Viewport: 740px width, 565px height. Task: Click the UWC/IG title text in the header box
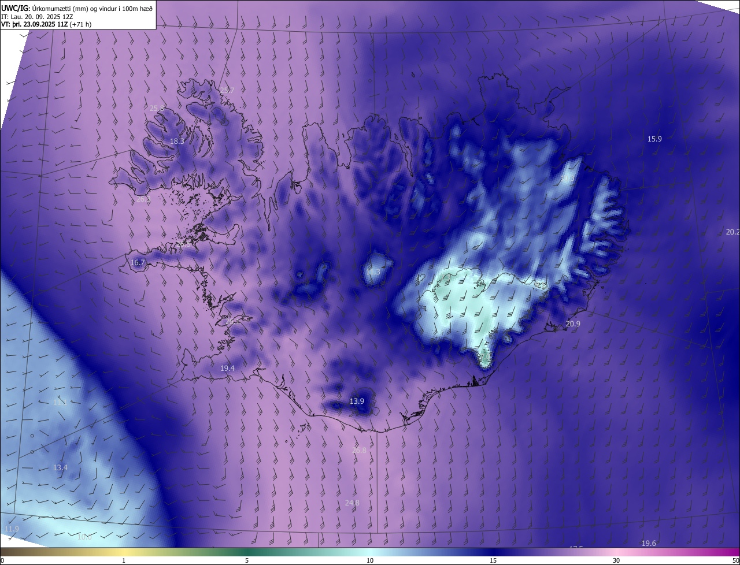pyautogui.click(x=77, y=9)
